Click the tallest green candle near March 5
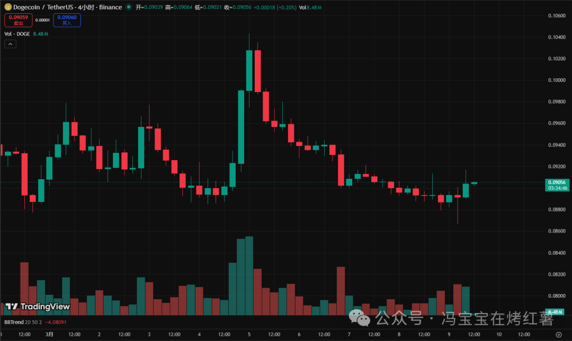572x341 pixels. coord(241,127)
